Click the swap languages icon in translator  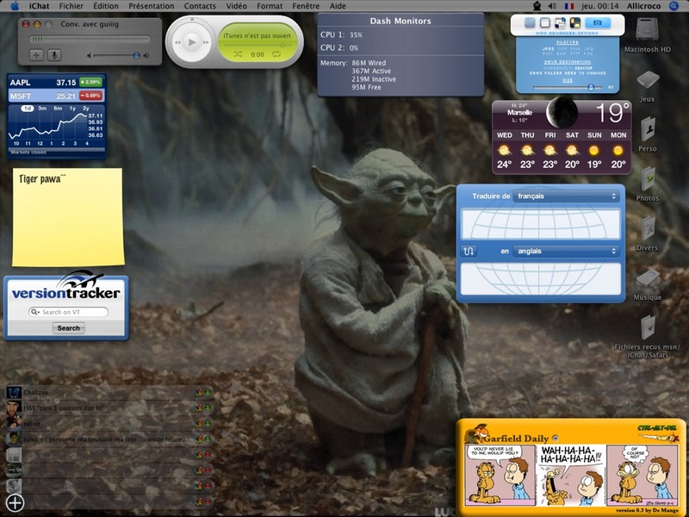click(x=469, y=251)
